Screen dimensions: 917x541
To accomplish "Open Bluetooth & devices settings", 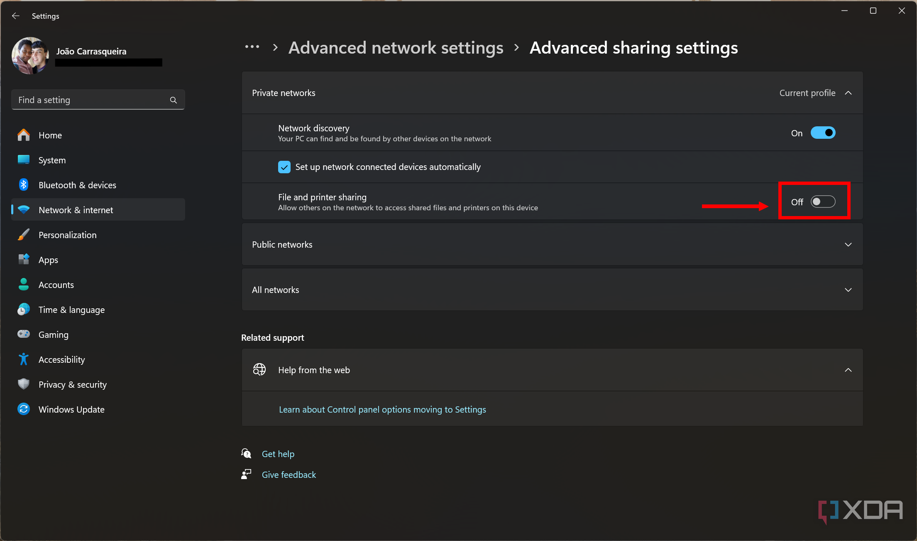I will [98, 185].
